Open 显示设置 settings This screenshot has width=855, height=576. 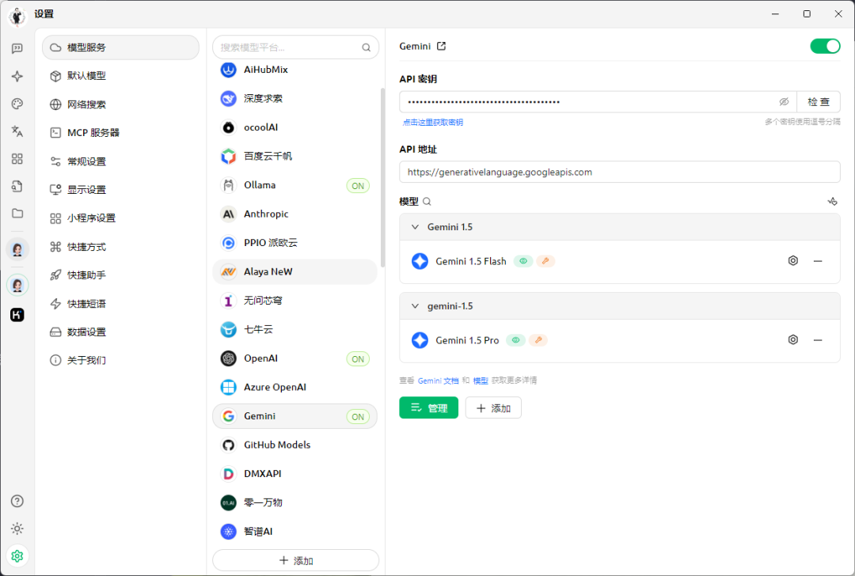click(120, 190)
